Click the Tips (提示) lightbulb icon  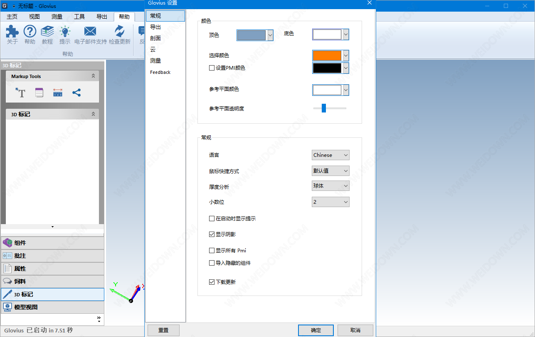click(x=65, y=32)
